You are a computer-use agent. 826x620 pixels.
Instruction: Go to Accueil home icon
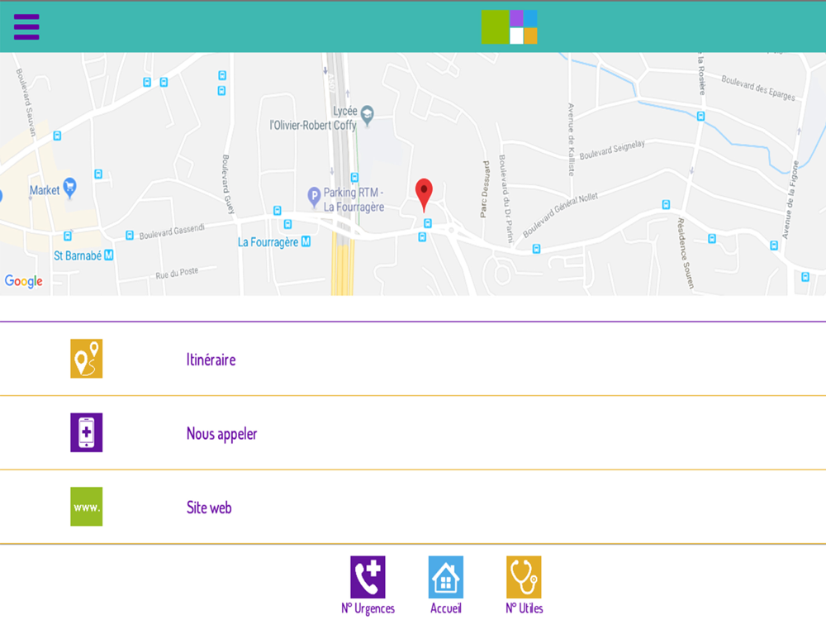click(446, 577)
